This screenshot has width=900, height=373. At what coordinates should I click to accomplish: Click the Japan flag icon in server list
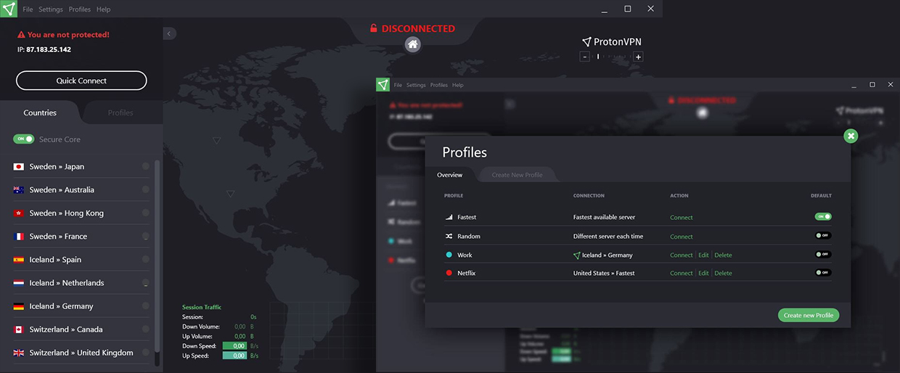point(19,167)
